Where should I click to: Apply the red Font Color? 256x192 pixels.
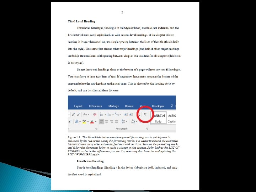pos(92,122)
